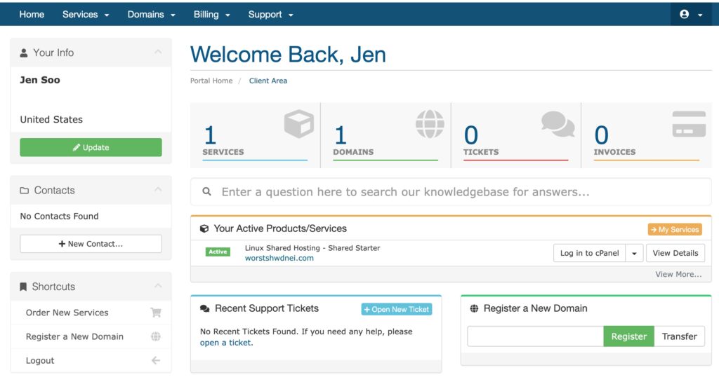Collapse the Shortcuts panel chevron
The width and height of the screenshot is (719, 377).
[x=158, y=286]
